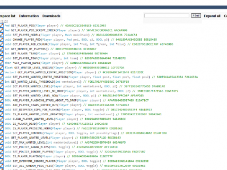The image size is (227, 170).
Task: Click the edit icon for GET_PLAYER_PED_SCRIPT_INDEX
Action: [1, 30]
